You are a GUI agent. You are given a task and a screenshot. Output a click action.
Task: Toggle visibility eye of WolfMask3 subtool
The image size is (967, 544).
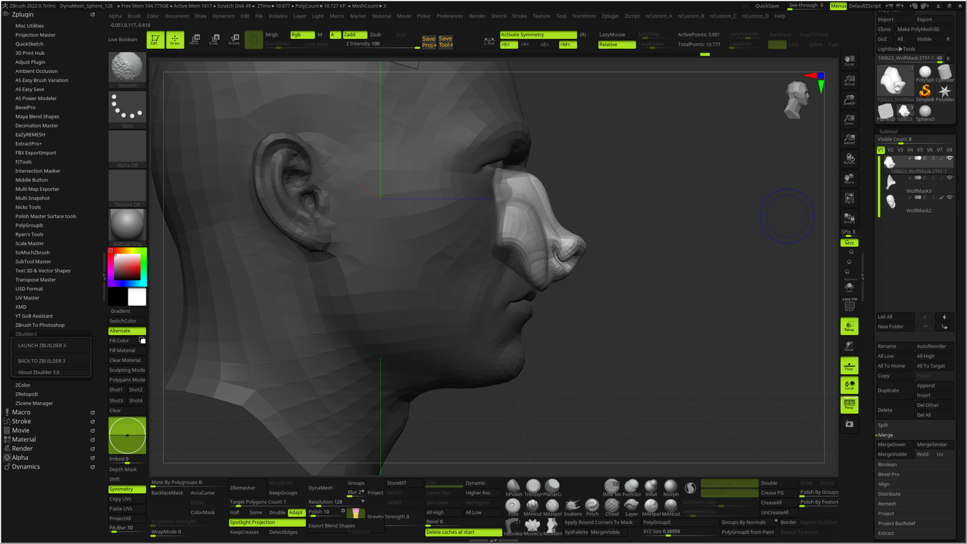click(950, 177)
